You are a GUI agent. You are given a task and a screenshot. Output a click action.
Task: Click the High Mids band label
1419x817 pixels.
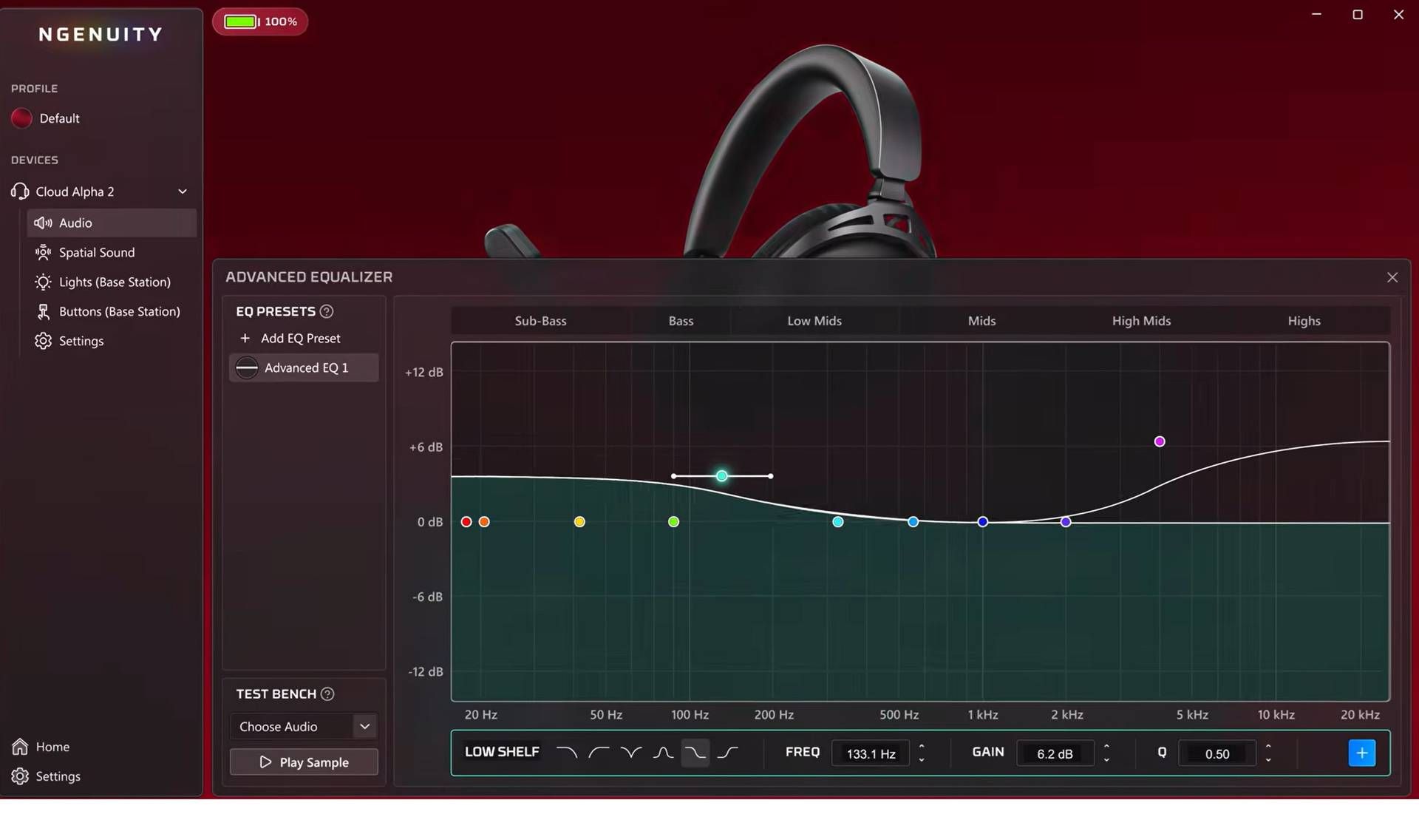pyautogui.click(x=1141, y=321)
